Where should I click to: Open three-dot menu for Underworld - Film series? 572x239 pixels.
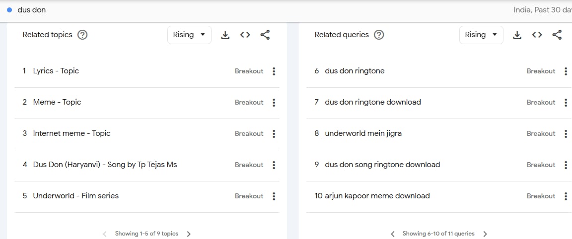pyautogui.click(x=274, y=196)
